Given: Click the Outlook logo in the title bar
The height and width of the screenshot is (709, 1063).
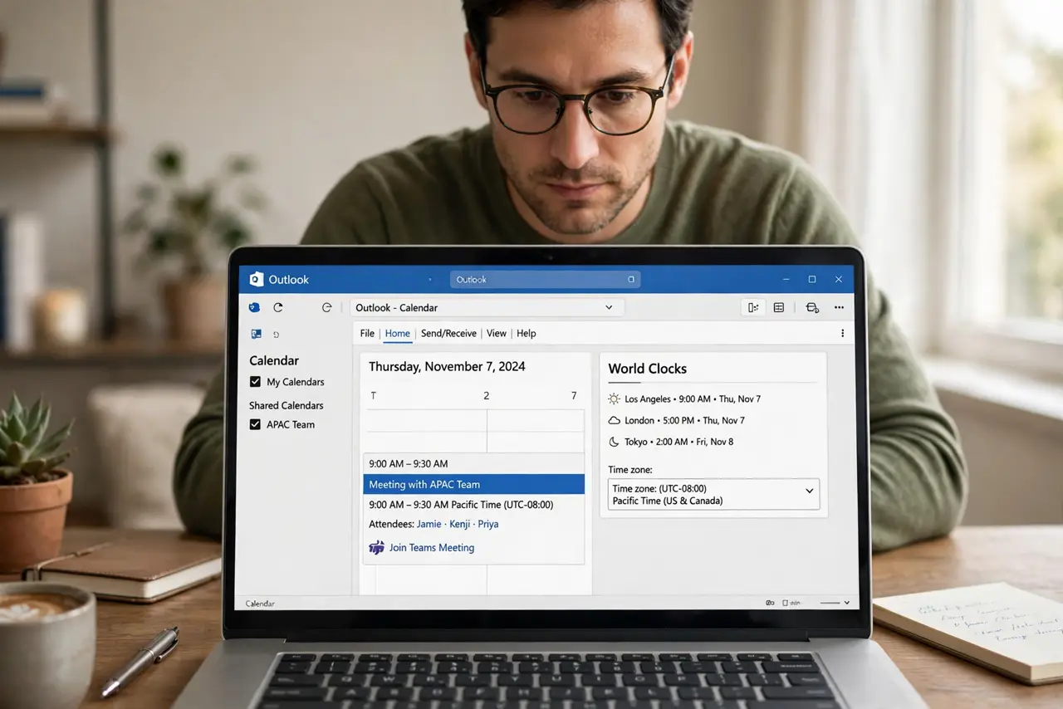Looking at the screenshot, I should (257, 279).
